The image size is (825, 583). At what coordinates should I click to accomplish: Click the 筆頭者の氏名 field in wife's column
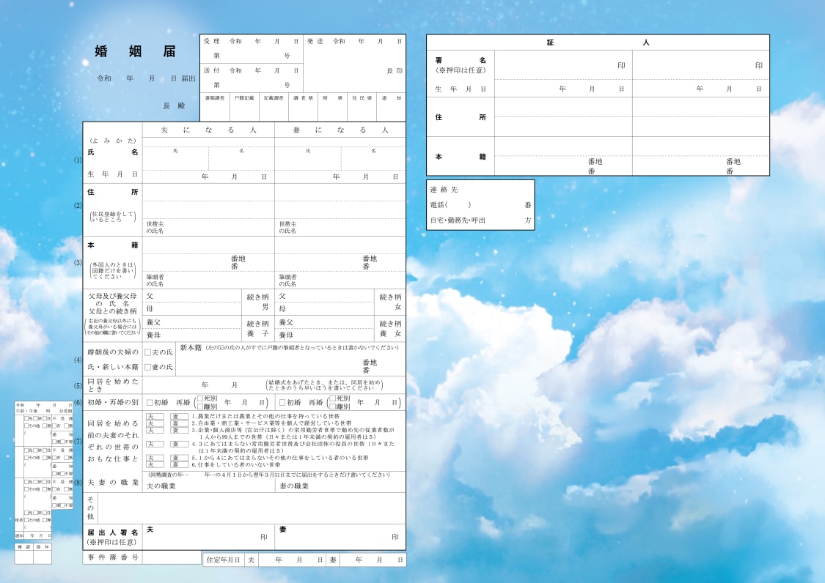click(340, 281)
